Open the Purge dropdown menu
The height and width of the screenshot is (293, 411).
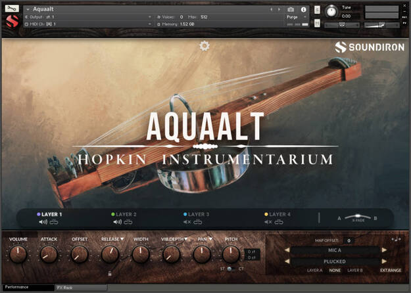(x=297, y=17)
